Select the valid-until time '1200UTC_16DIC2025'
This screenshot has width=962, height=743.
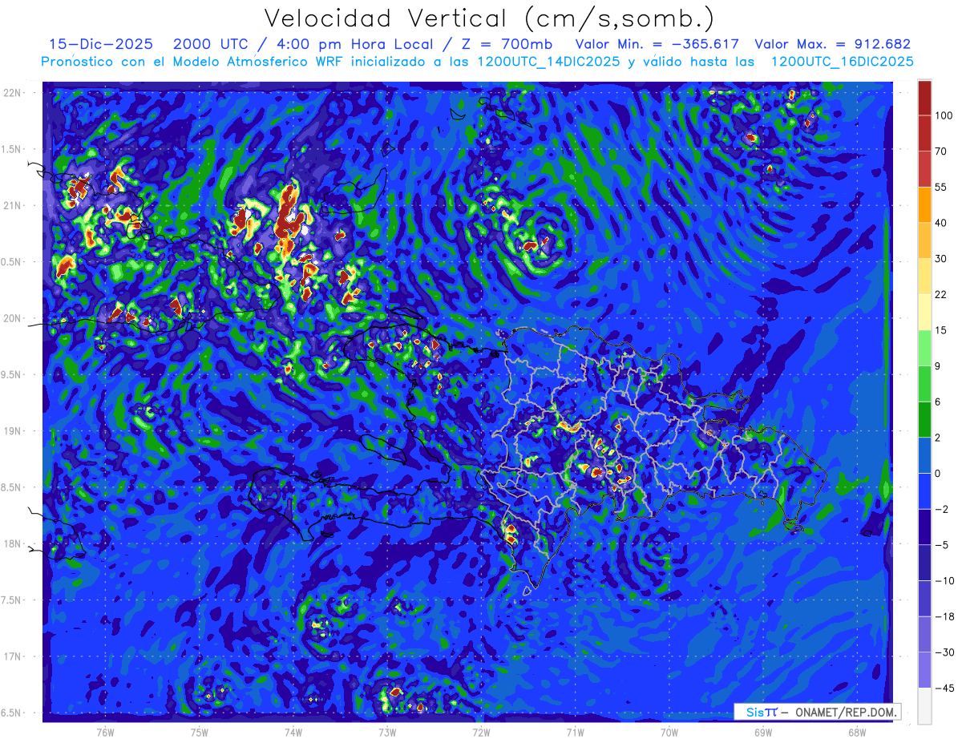pos(842,62)
